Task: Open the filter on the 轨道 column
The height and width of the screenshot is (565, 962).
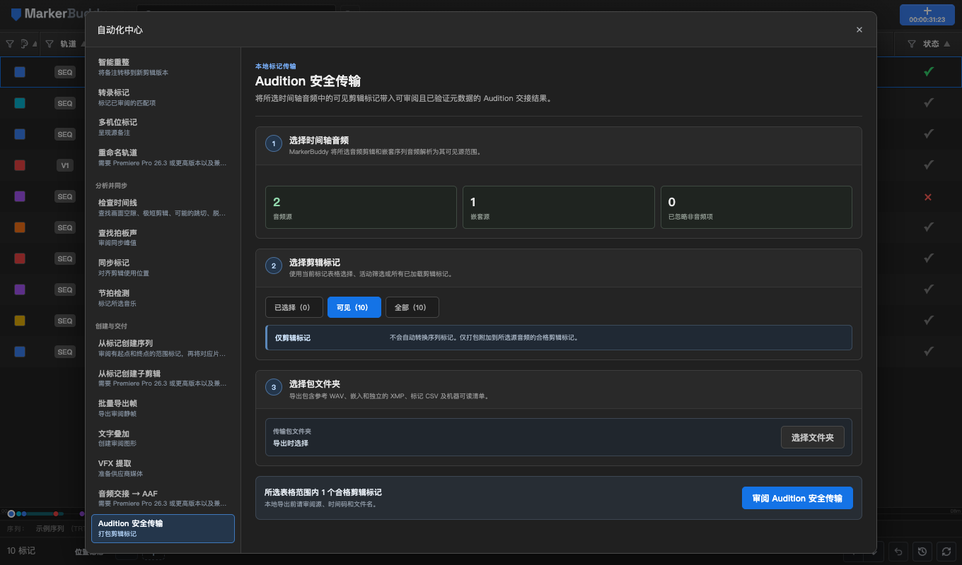Action: point(50,44)
